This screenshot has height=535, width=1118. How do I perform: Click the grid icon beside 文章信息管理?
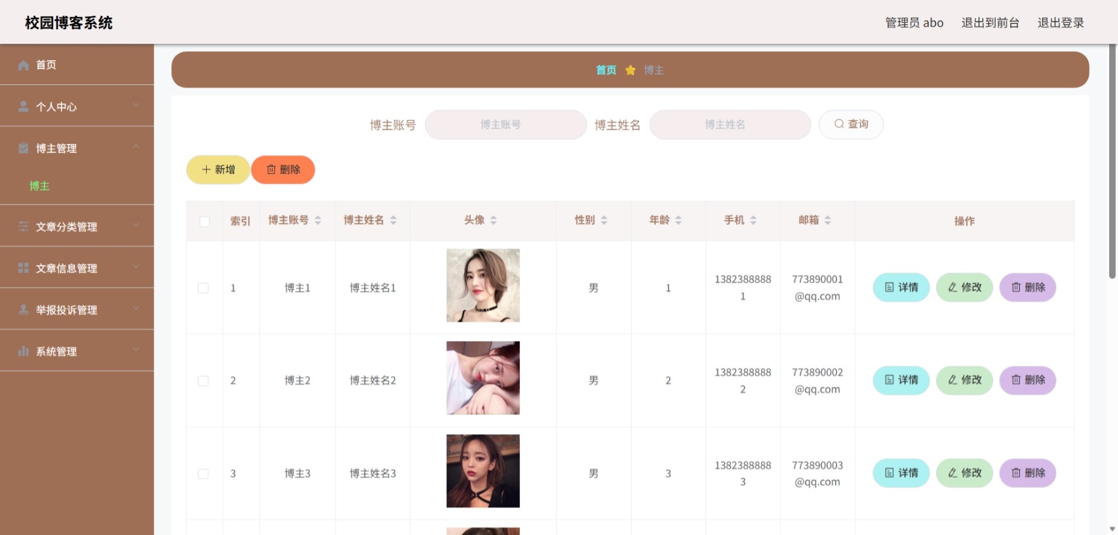tap(23, 268)
